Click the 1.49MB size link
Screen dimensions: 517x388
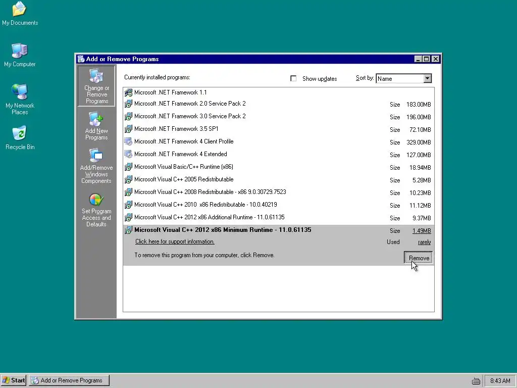[422, 230]
